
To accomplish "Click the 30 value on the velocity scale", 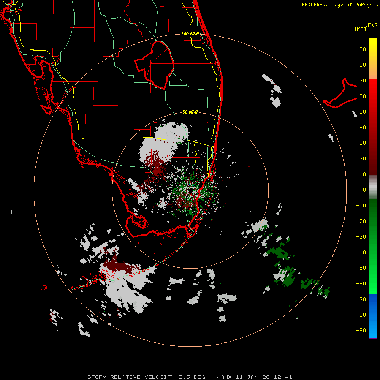I will click(x=363, y=143).
